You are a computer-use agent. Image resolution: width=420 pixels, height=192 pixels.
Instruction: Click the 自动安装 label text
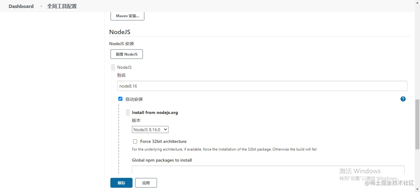(x=134, y=99)
